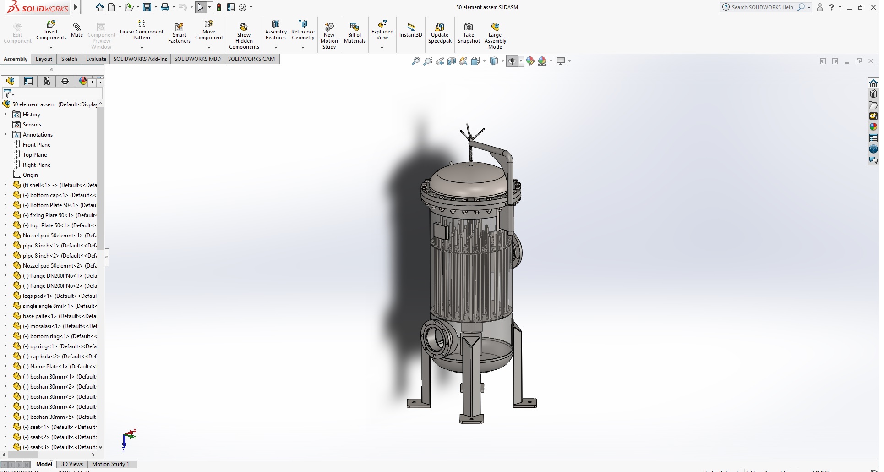Screen dimensions: 884x472
Task: Click the Print icon
Action: pos(165,7)
